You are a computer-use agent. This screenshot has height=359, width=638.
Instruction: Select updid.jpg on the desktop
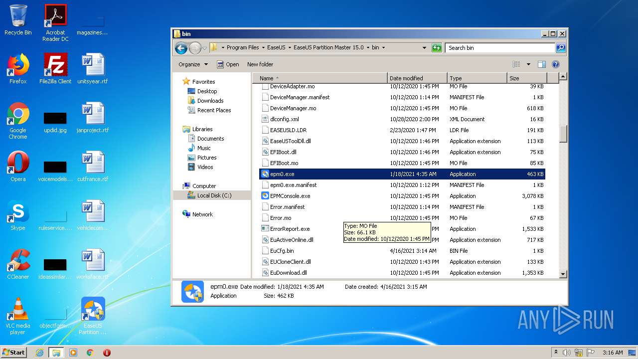point(55,123)
